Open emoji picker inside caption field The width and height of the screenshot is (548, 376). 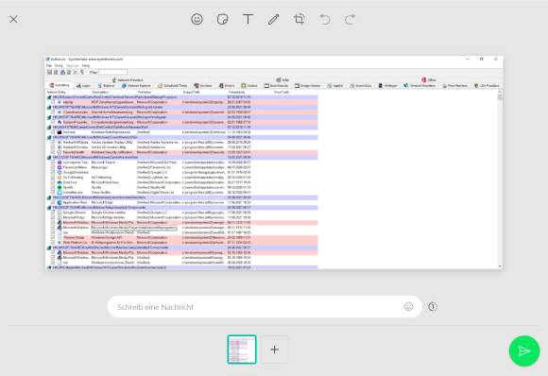(x=408, y=306)
